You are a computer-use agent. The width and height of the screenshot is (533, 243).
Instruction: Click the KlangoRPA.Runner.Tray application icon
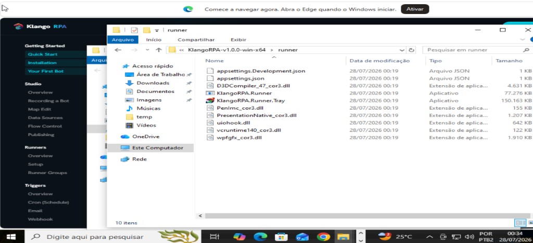pyautogui.click(x=210, y=101)
